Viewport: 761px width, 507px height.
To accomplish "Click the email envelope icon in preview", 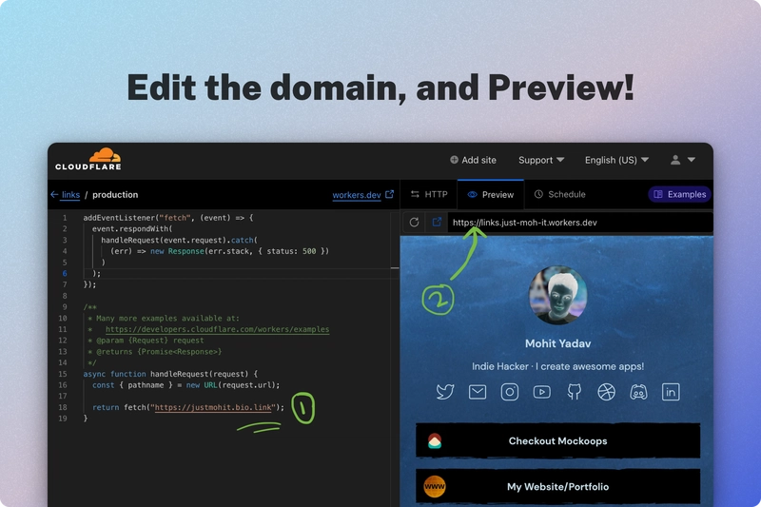I will (x=478, y=392).
